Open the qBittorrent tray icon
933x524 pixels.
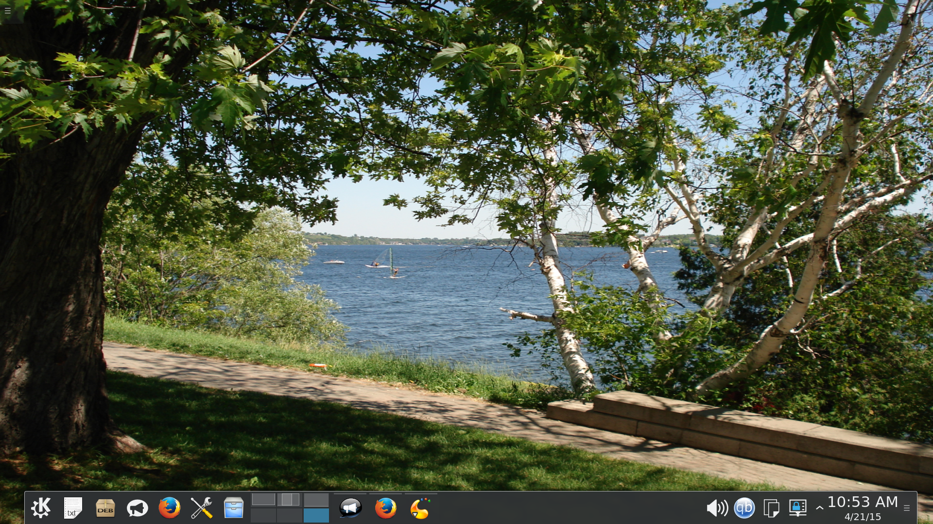(744, 508)
